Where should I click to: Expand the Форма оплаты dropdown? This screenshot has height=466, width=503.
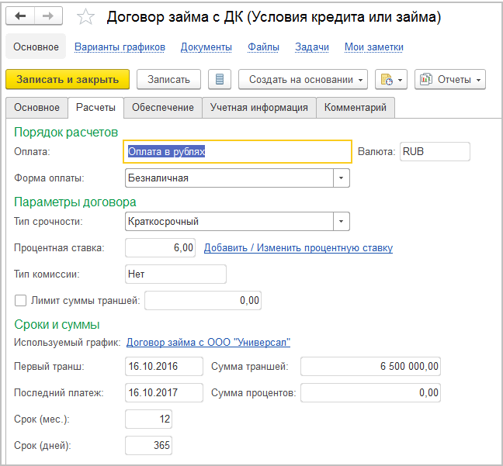(342, 178)
